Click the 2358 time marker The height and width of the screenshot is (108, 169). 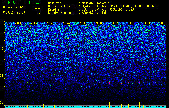click(131, 23)
